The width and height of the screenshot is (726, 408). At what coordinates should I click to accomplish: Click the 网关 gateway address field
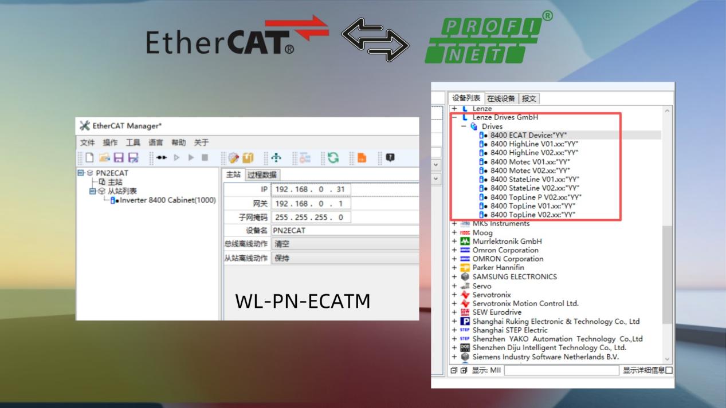[311, 203]
